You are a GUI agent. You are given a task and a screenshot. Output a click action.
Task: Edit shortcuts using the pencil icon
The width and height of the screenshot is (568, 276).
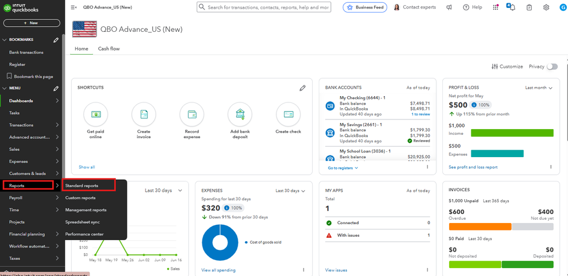pos(303,88)
